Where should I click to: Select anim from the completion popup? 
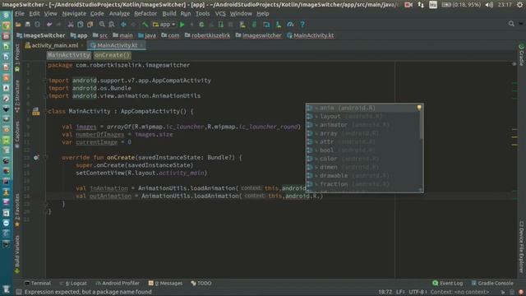click(362, 108)
